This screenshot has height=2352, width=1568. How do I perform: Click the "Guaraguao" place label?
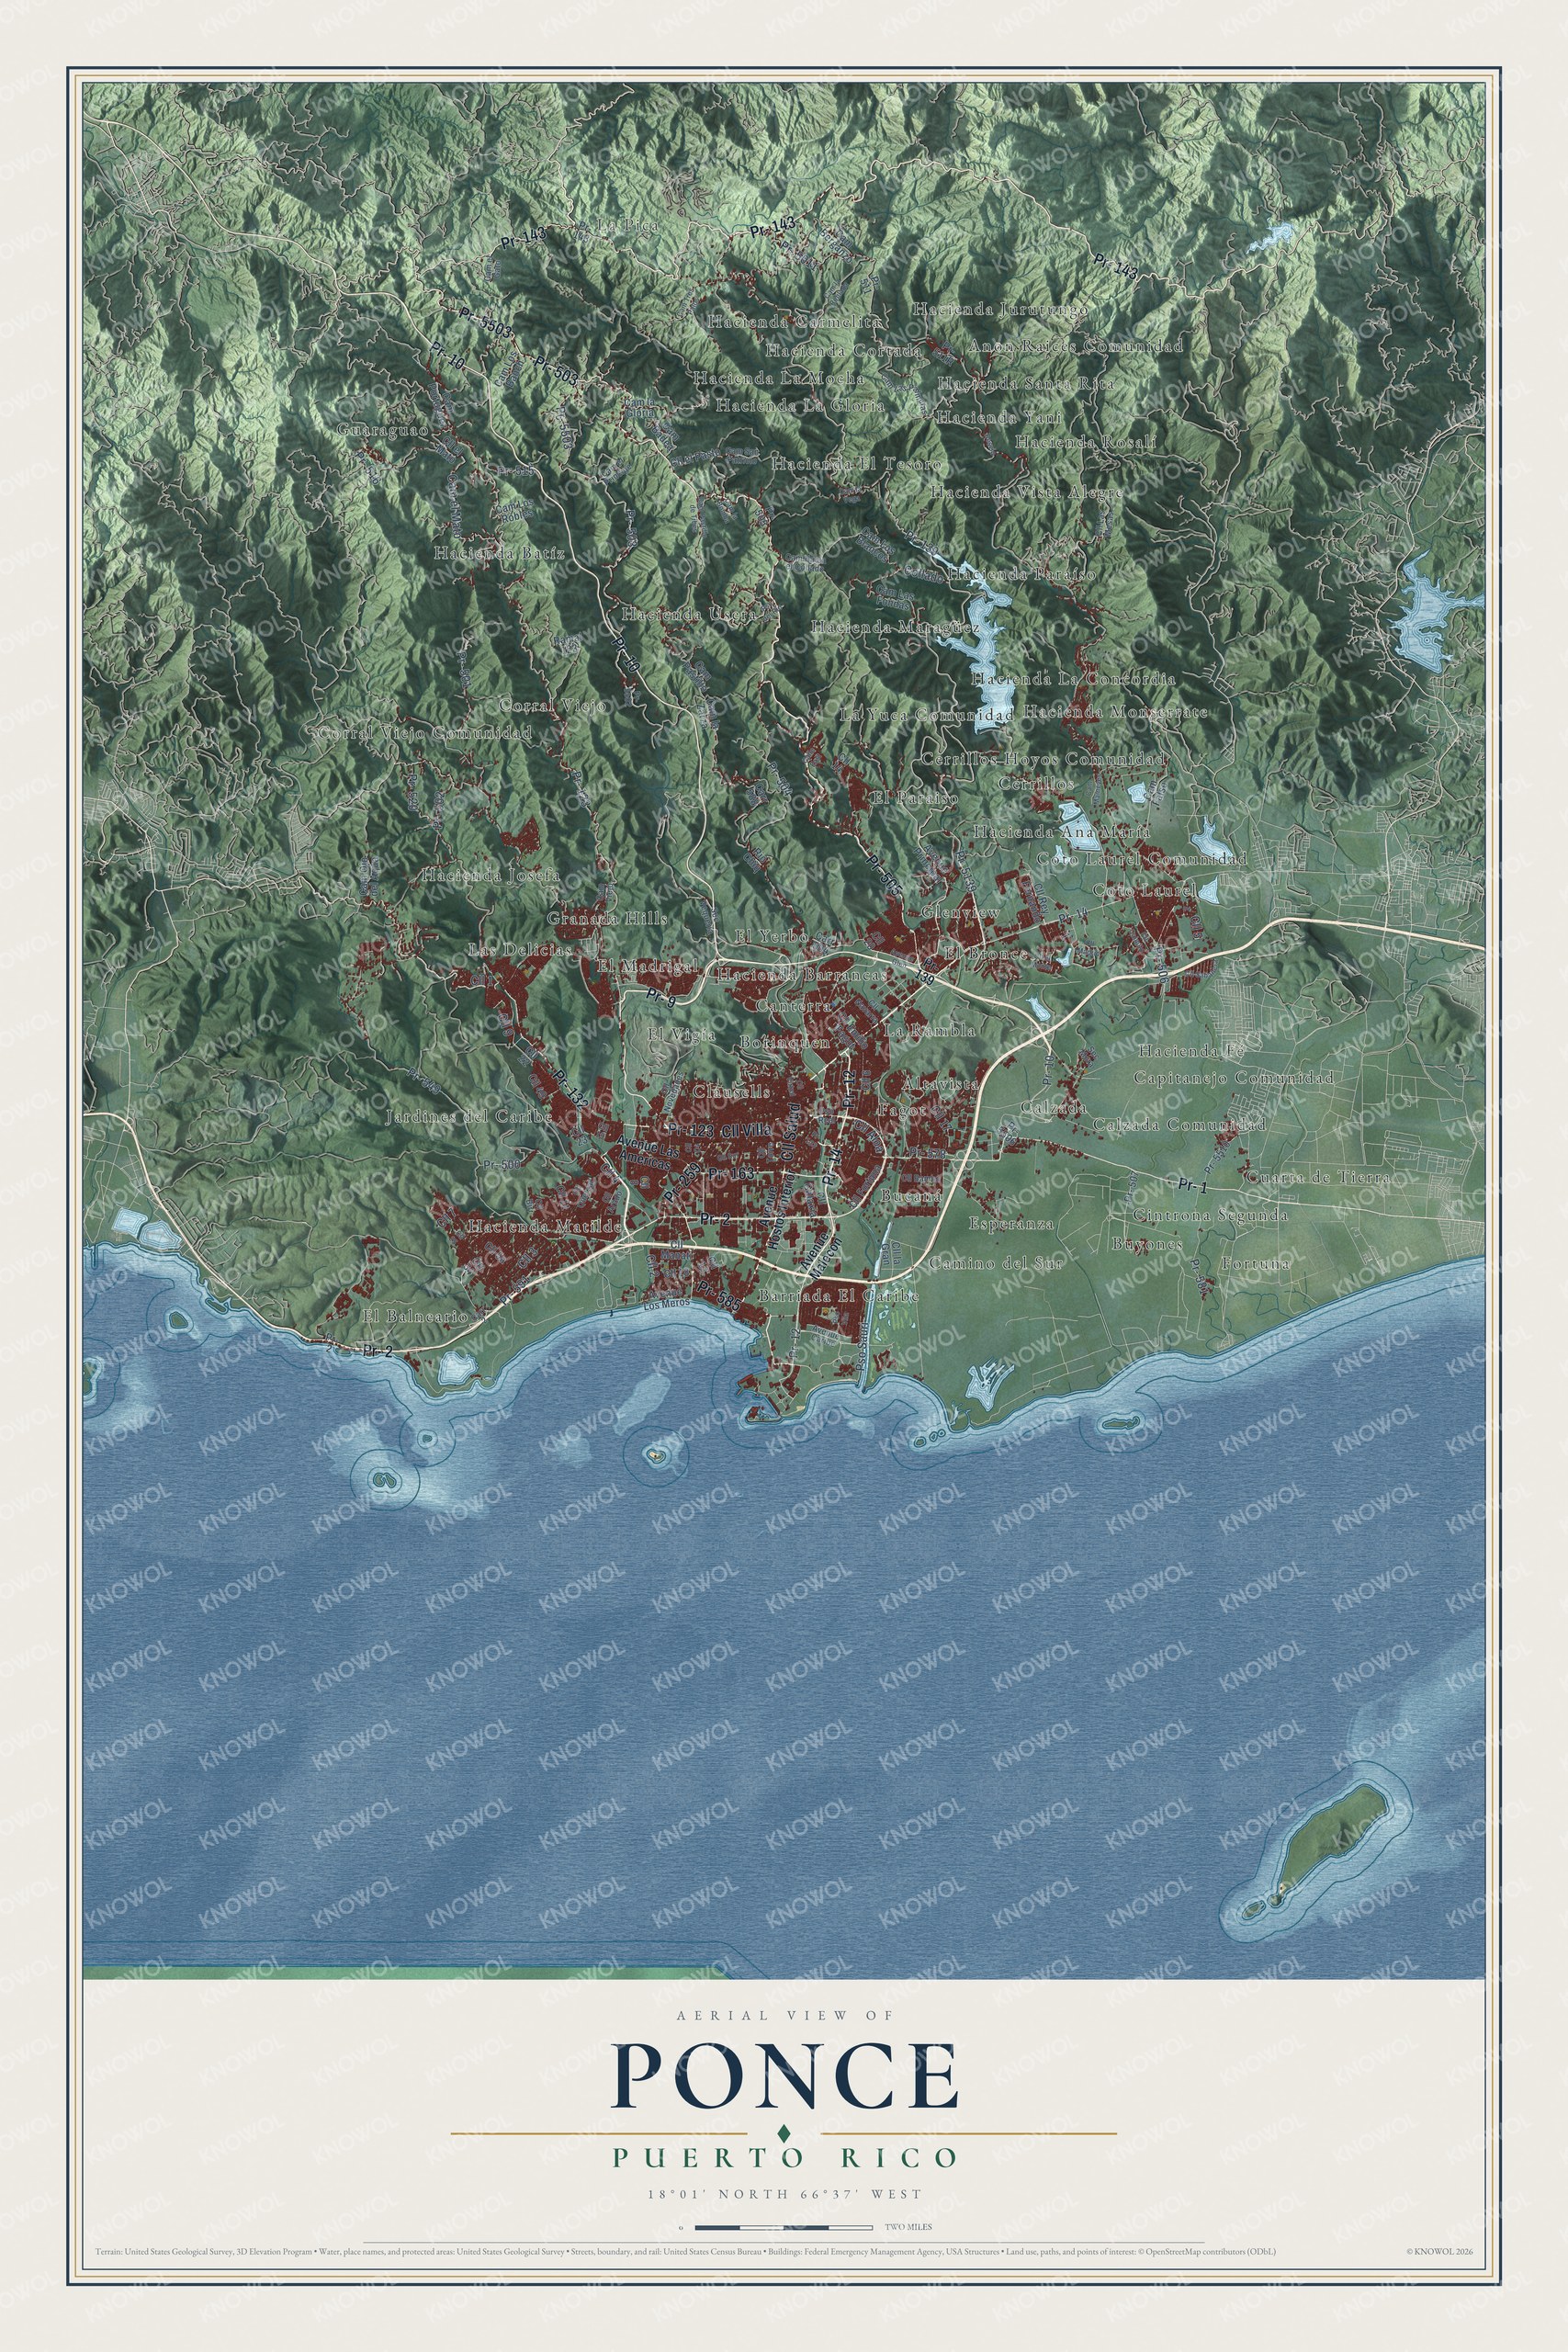point(382,430)
